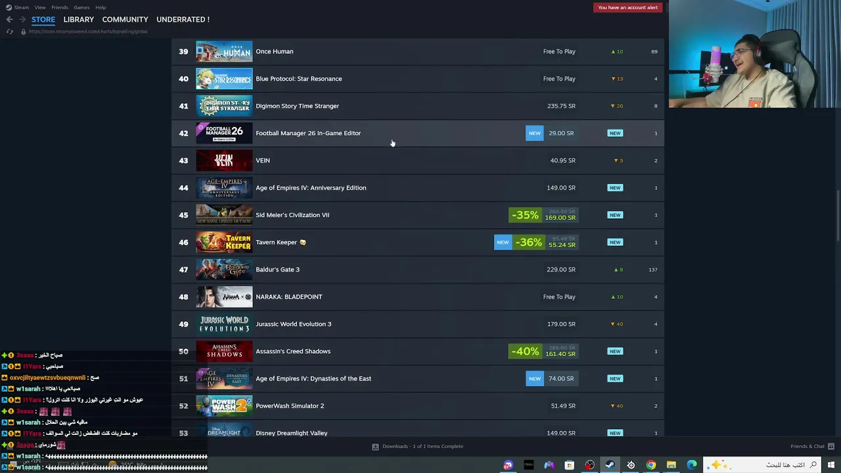Select Disney Dreamlight Valley title

pyautogui.click(x=292, y=433)
